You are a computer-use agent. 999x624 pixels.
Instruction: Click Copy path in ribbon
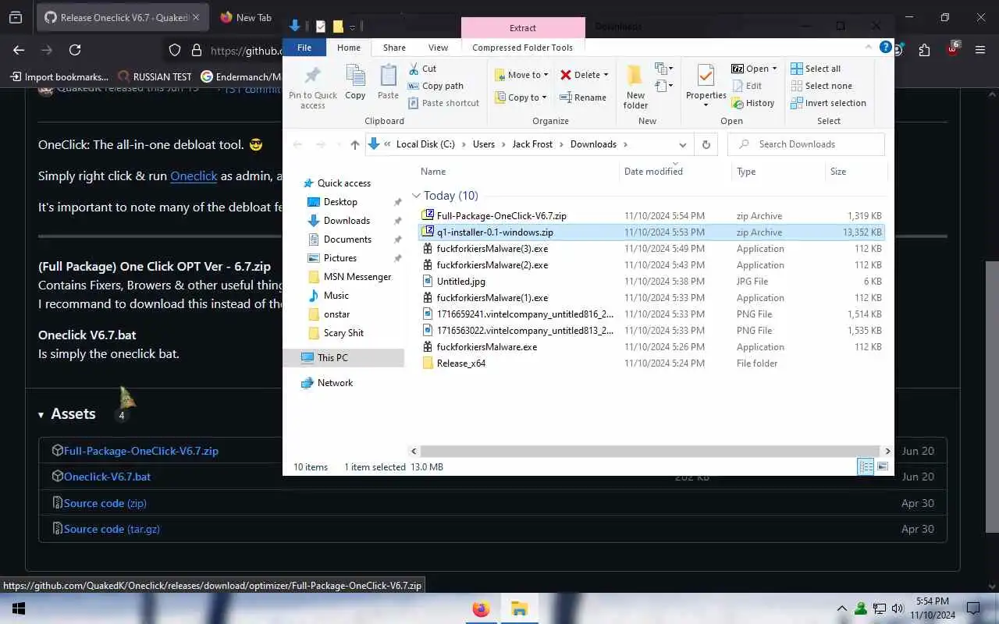tap(436, 86)
